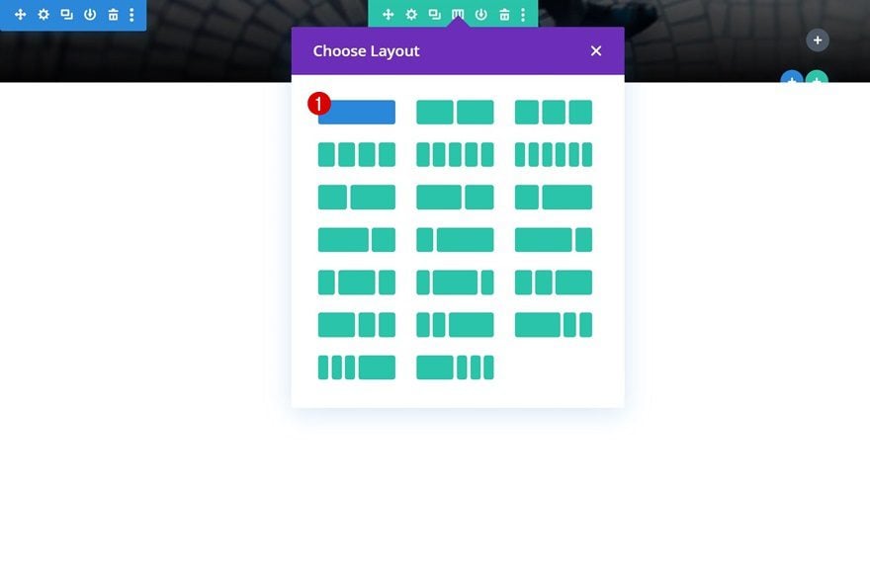Open the blue section settings gear

coord(43,15)
